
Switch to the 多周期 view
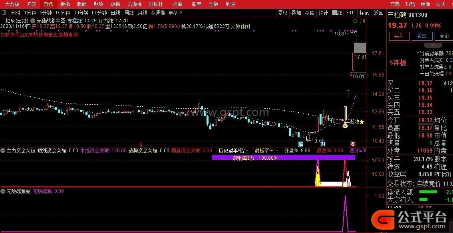coord(158,13)
